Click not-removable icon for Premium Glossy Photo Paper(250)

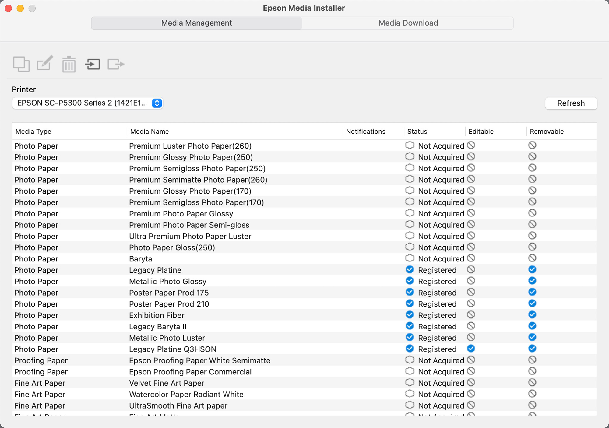click(532, 156)
